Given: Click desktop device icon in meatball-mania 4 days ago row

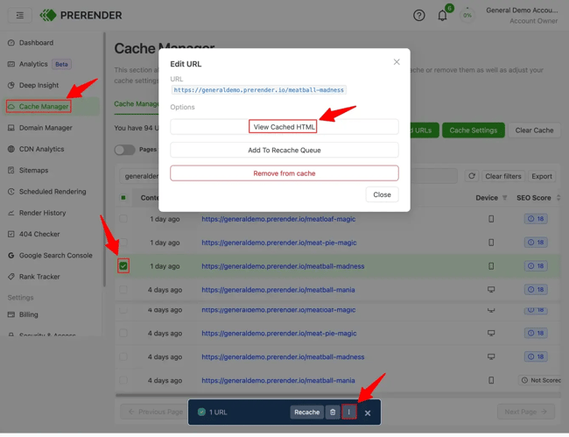Looking at the screenshot, I should (x=491, y=290).
